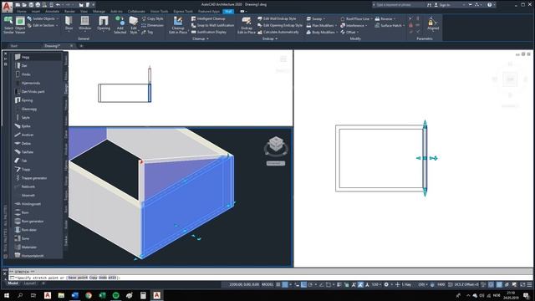Click the command line input field
Viewport: 535px width, 301px height.
(x=269, y=278)
